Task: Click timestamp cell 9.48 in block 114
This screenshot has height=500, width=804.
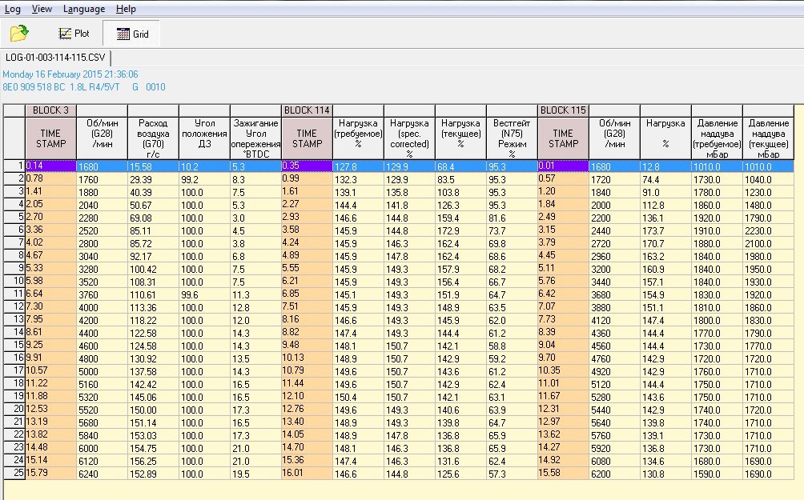Action: [307, 346]
